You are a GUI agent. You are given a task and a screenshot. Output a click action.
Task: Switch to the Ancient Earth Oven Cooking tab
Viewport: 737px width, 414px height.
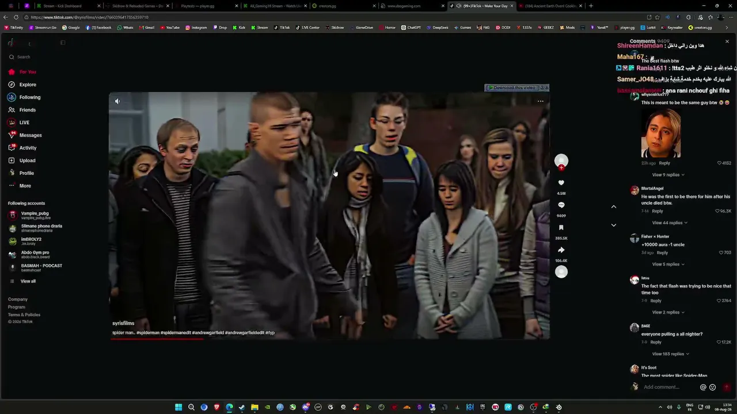(550, 6)
